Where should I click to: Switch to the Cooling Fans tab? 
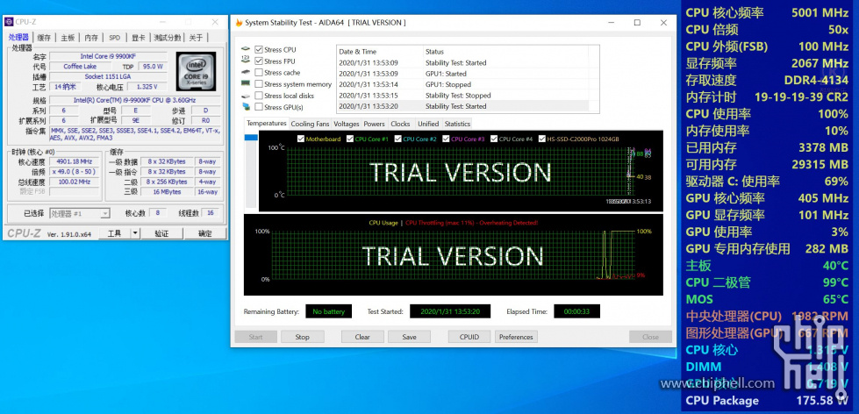point(310,124)
